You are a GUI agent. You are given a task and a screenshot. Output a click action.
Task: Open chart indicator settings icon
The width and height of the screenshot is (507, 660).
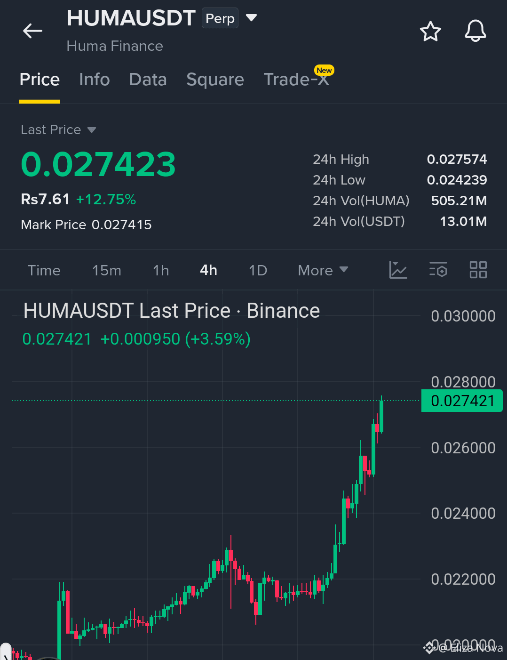click(x=438, y=270)
